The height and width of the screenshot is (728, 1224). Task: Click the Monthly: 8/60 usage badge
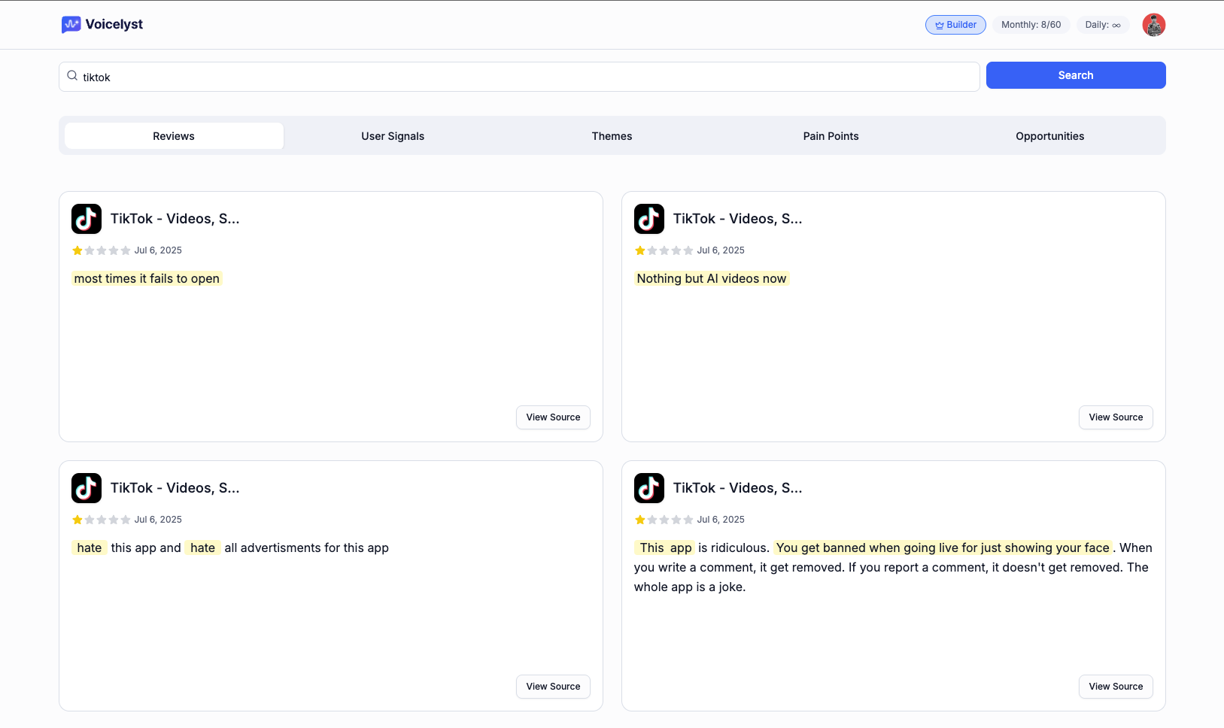1031,25
